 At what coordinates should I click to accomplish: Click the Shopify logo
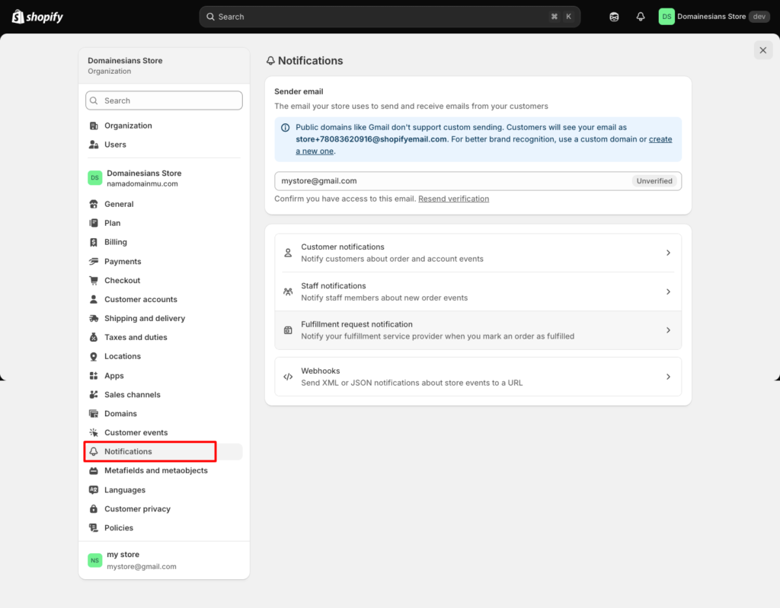click(x=37, y=17)
